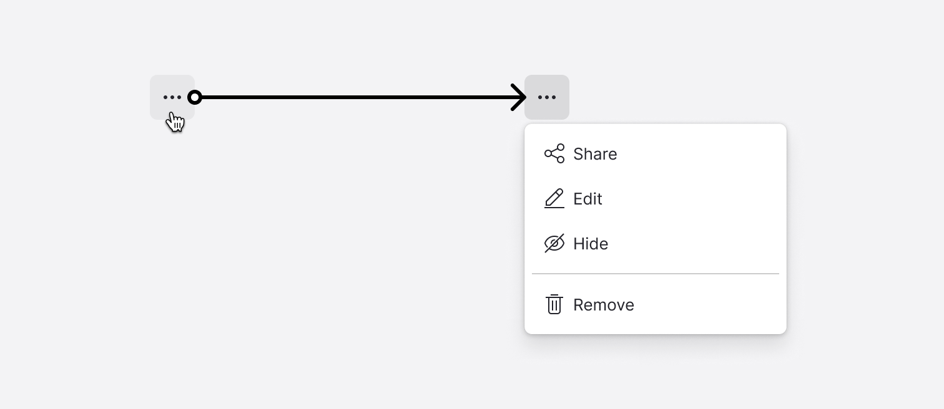Viewport: 944px width, 409px height.
Task: Click the Remove menu entry
Action: (603, 305)
